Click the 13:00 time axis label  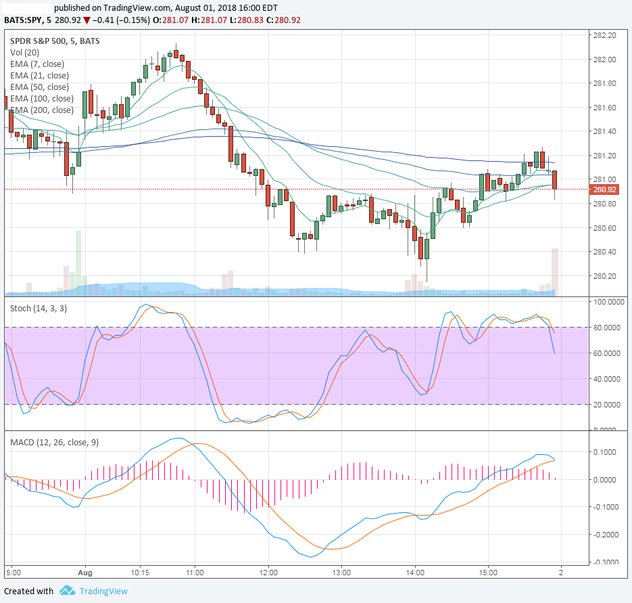pyautogui.click(x=341, y=573)
